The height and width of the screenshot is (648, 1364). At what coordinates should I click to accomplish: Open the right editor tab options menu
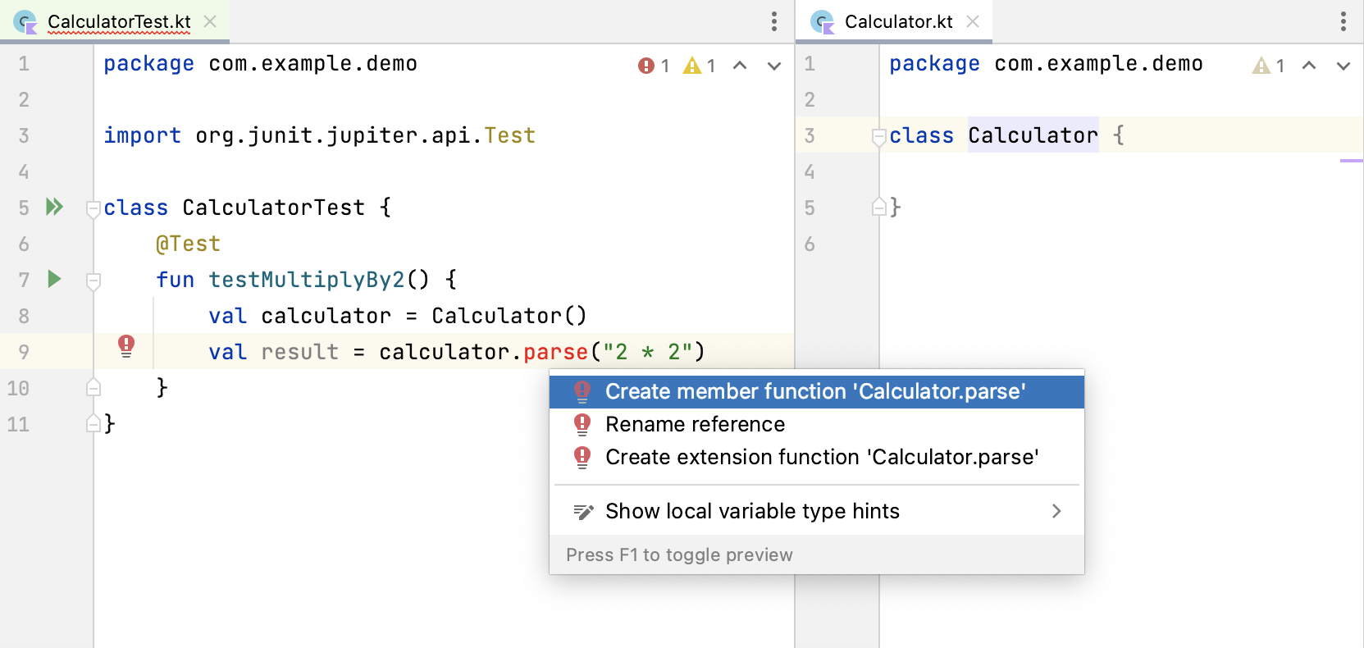click(x=1343, y=21)
